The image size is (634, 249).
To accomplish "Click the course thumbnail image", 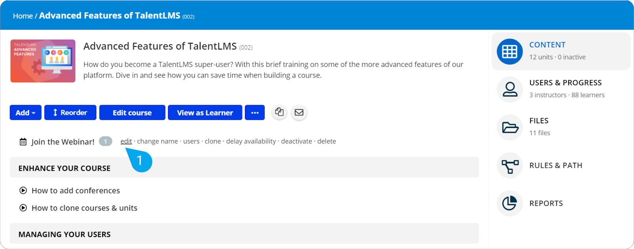I will [43, 61].
